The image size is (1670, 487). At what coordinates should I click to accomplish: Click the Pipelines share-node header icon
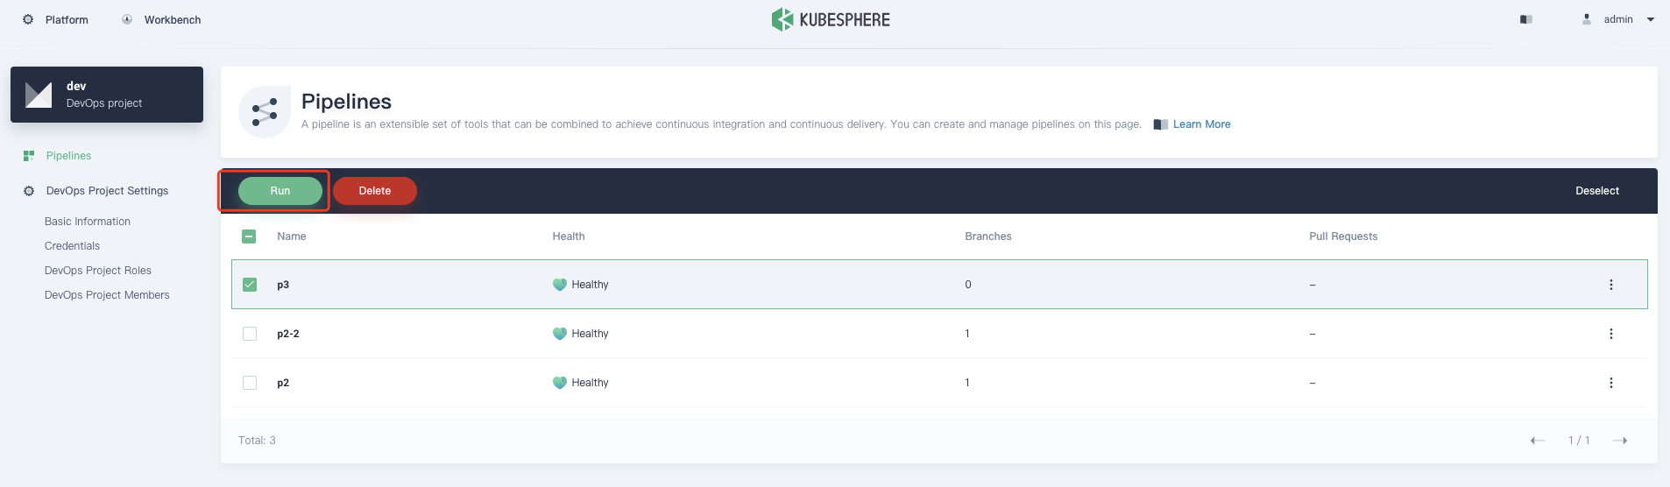[x=265, y=112]
